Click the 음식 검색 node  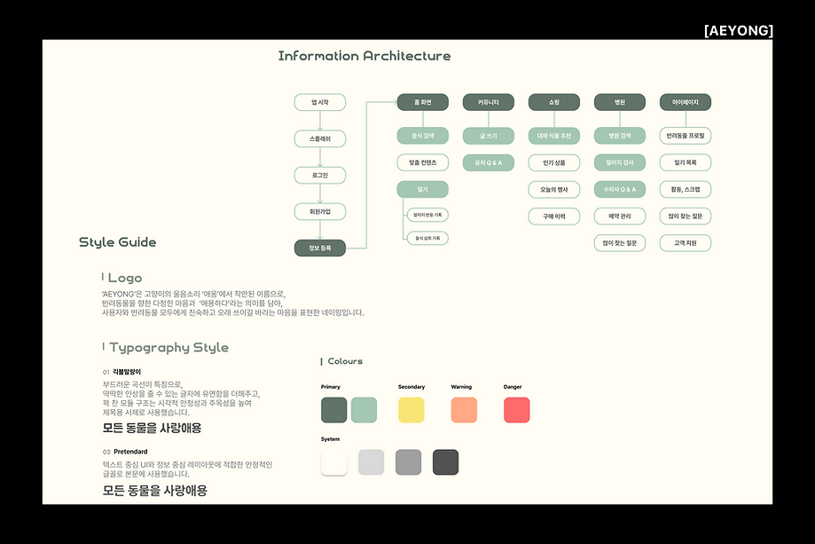coord(422,136)
